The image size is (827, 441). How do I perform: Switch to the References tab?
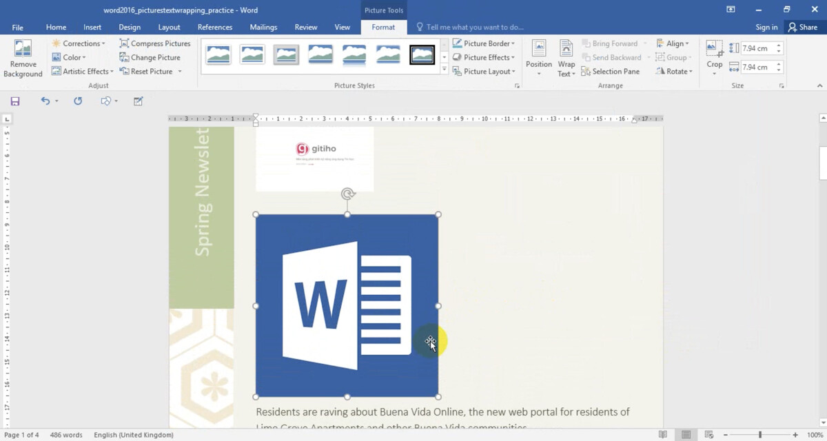coord(215,28)
